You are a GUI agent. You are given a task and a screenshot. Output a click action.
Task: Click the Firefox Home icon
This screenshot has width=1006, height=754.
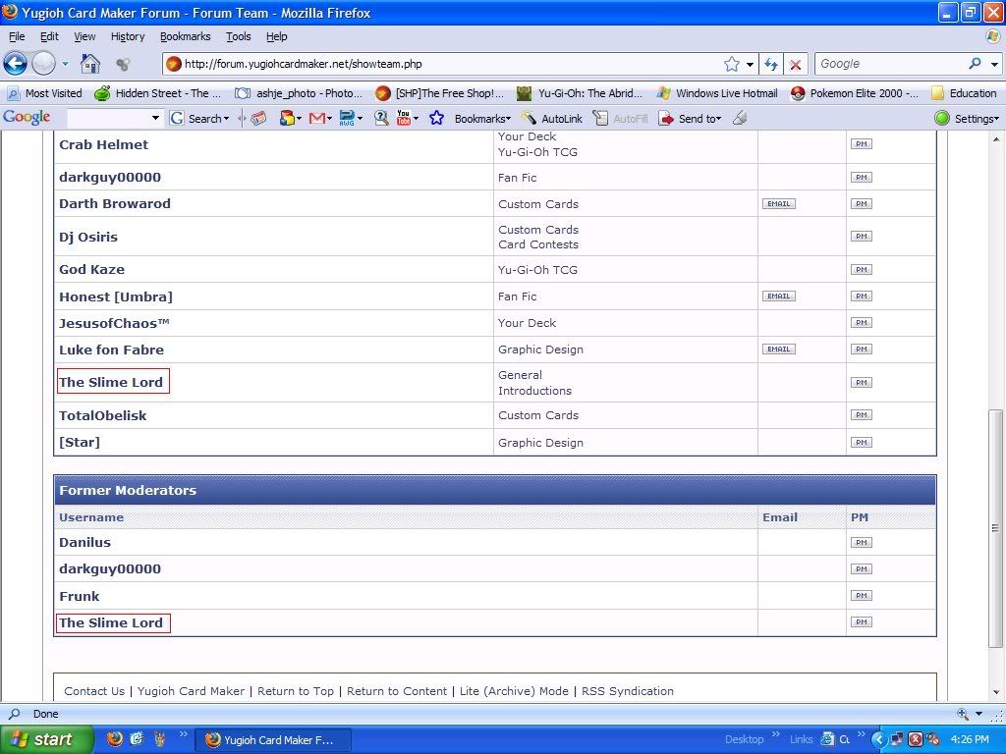click(x=90, y=64)
